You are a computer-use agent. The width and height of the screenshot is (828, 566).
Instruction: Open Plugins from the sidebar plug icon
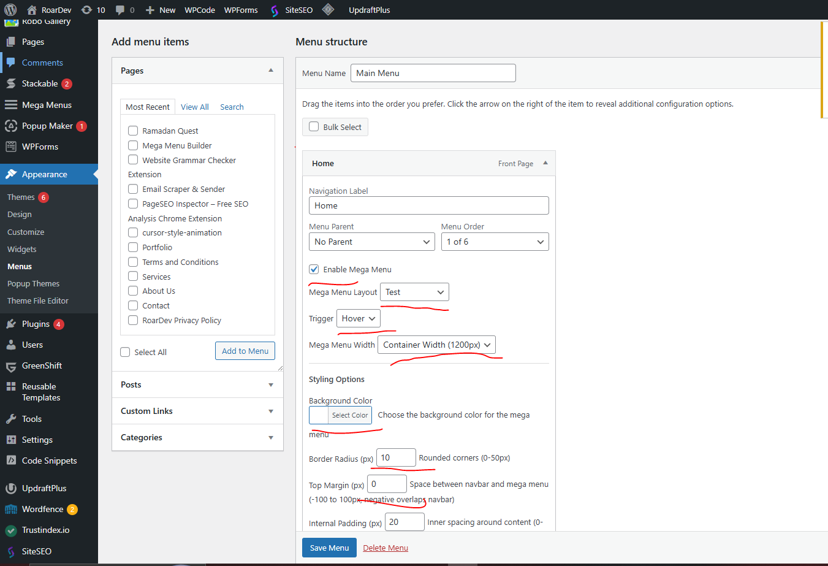pos(11,324)
